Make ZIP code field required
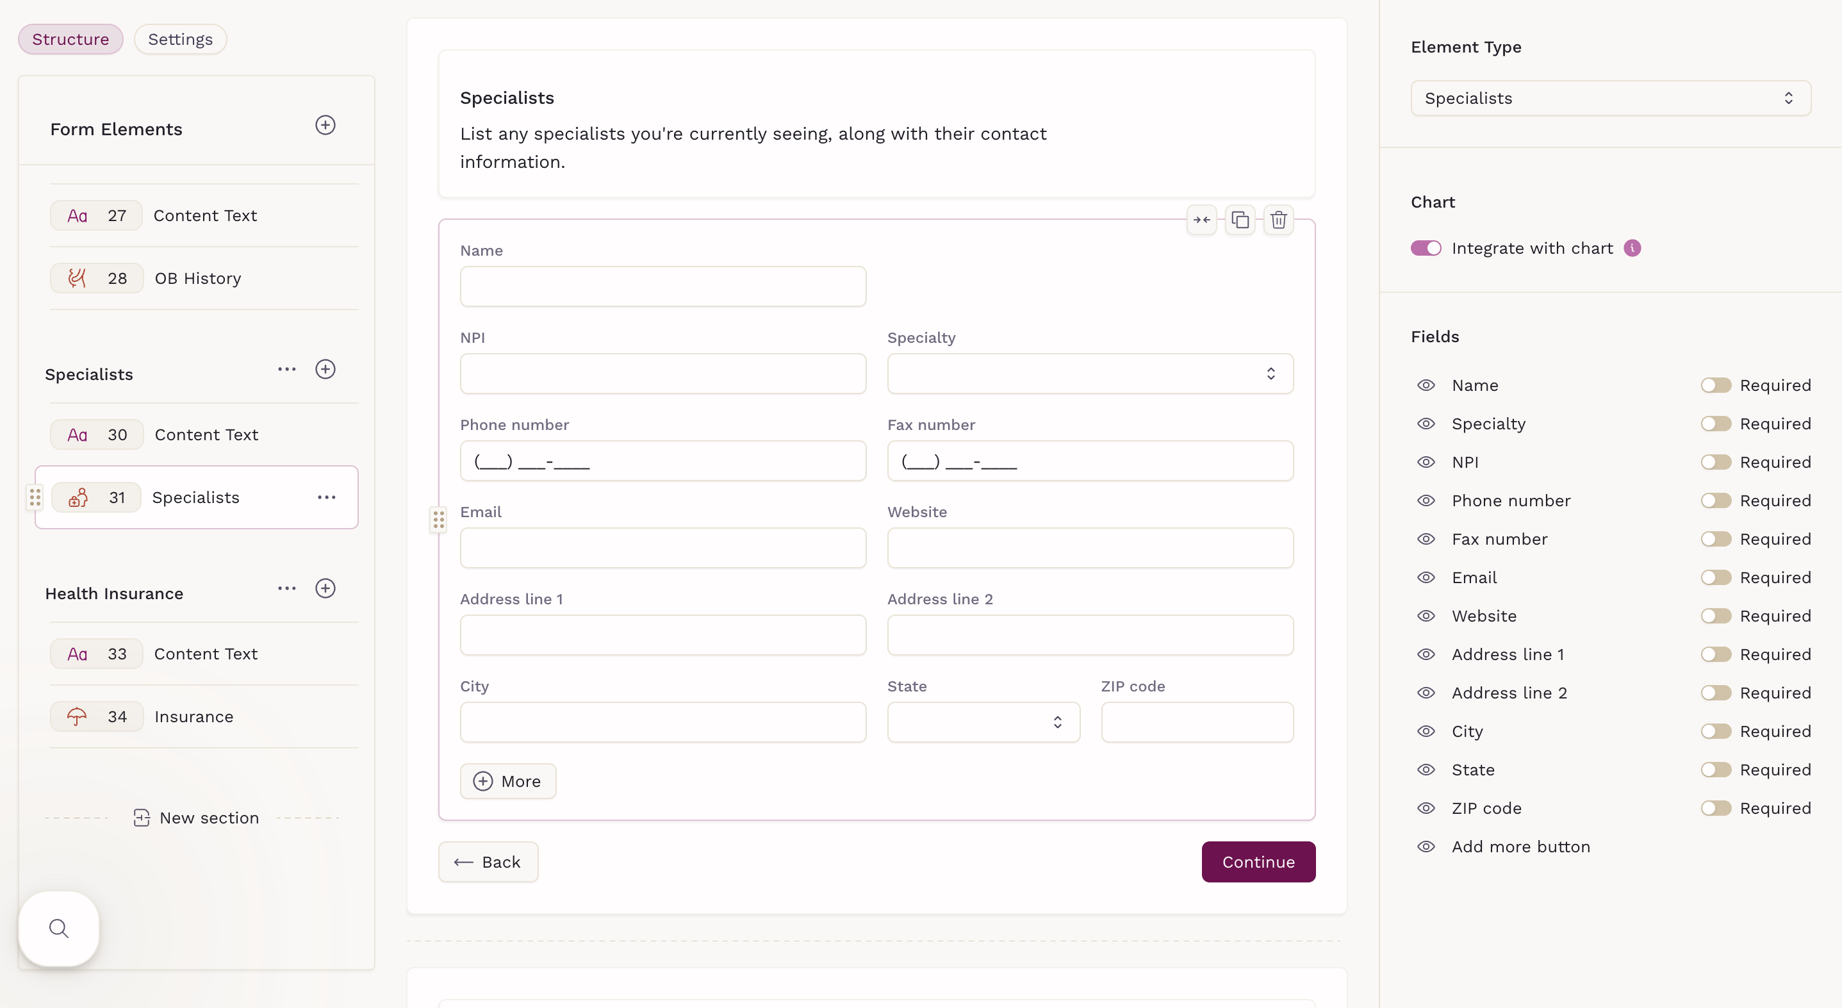 1715,809
